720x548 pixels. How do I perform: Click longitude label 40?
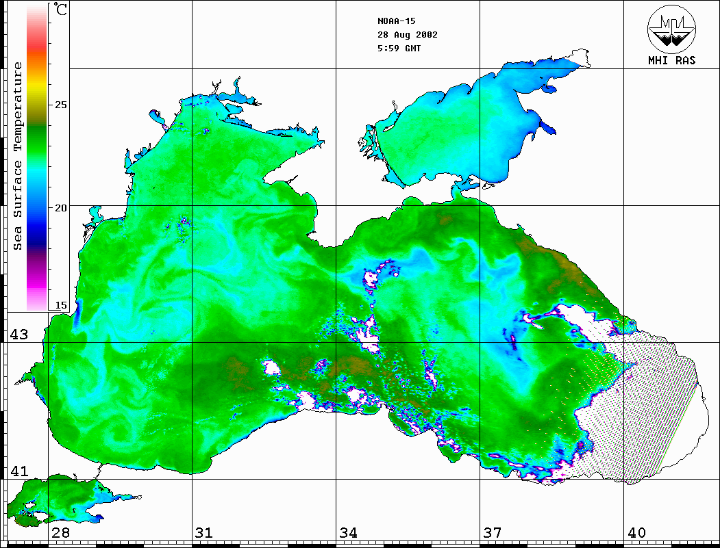click(x=636, y=532)
